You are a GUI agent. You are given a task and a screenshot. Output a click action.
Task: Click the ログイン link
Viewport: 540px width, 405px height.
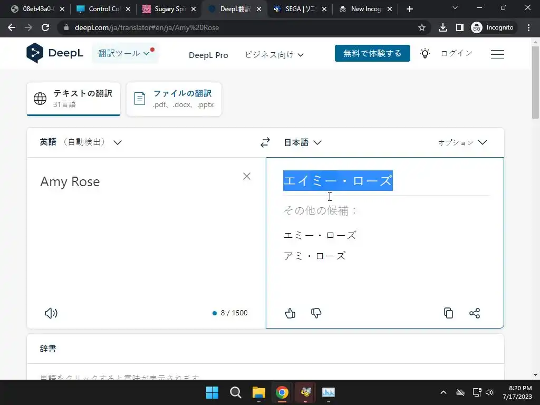(456, 53)
